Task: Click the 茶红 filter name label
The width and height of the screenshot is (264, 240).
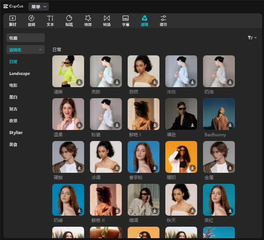Action: click(209, 220)
